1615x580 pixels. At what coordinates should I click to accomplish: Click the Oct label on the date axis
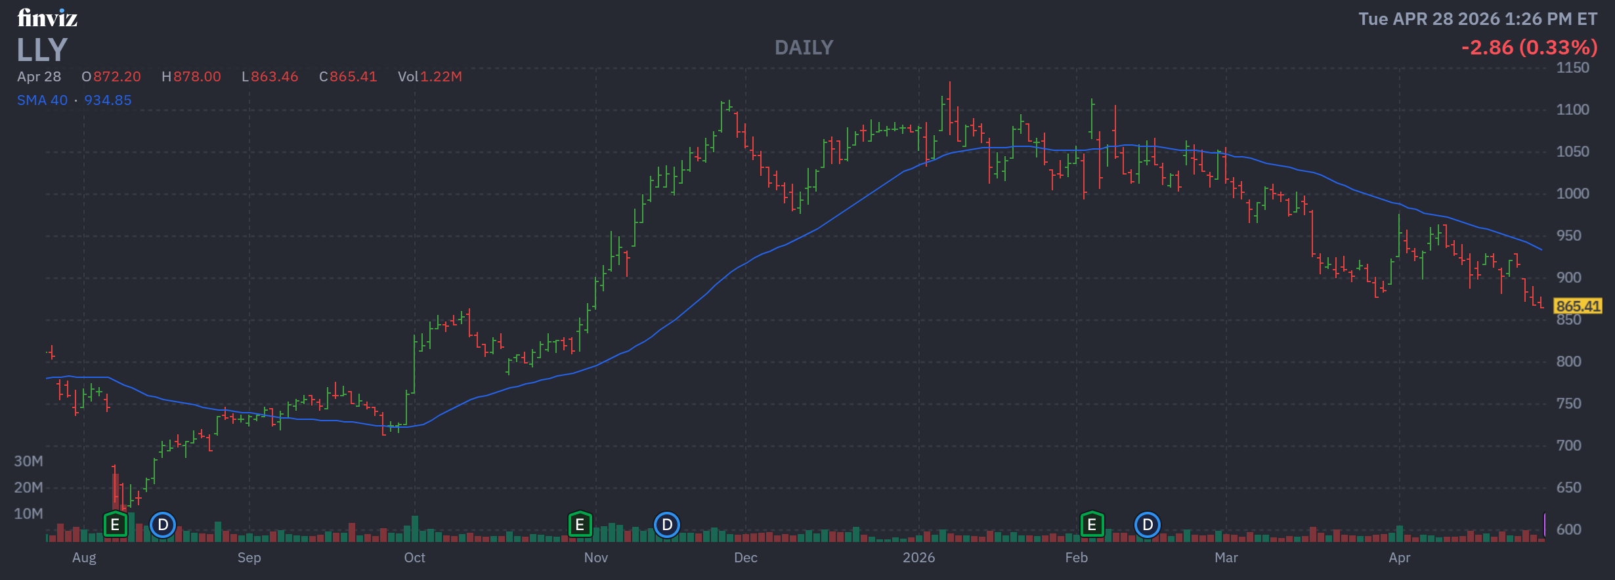point(414,558)
